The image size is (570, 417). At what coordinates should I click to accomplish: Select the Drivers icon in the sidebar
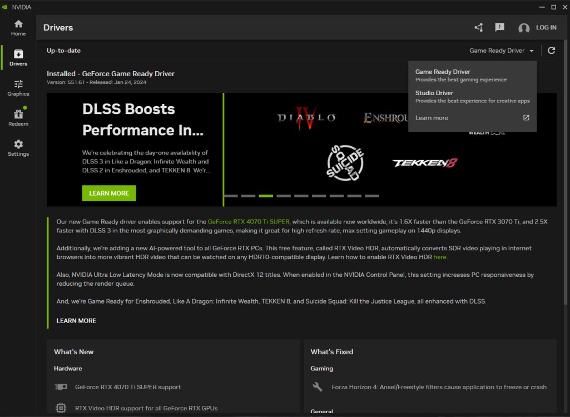(x=18, y=57)
